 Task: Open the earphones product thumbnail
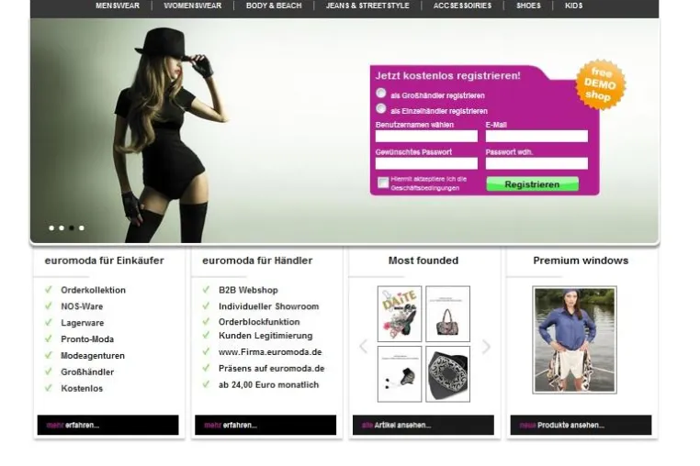400,374
